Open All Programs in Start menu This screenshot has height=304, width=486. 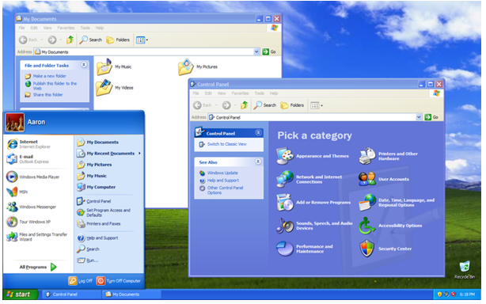pyautogui.click(x=38, y=267)
